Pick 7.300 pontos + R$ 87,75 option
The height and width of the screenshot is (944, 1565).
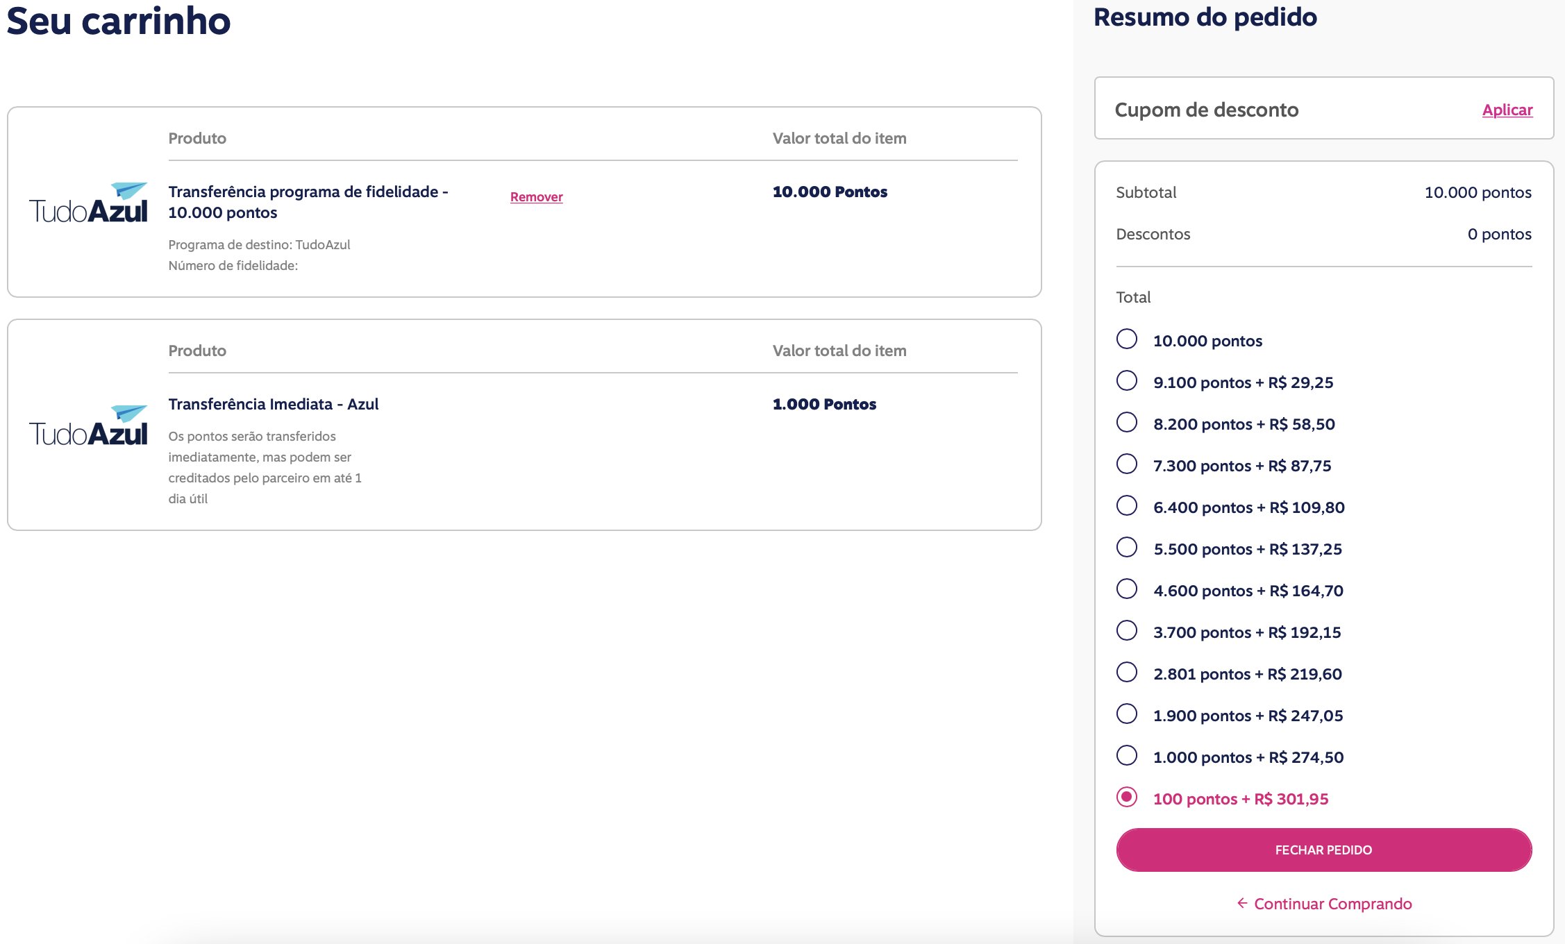tap(1127, 464)
